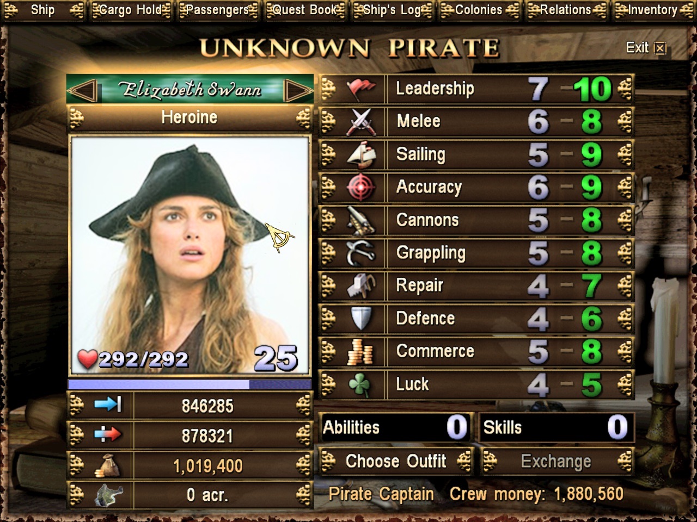The image size is (697, 522).
Task: Click the Repair hammer and saw icon
Action: pyautogui.click(x=360, y=286)
